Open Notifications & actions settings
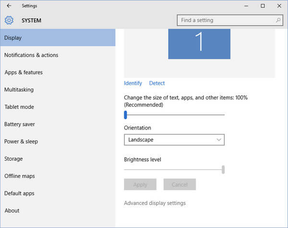 (x=58, y=55)
